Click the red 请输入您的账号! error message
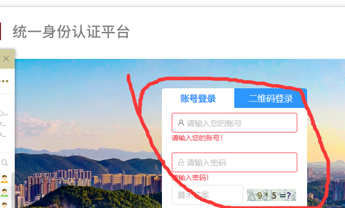The image size is (345, 208). [x=197, y=138]
